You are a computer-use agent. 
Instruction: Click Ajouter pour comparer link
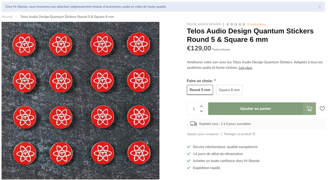(203, 134)
